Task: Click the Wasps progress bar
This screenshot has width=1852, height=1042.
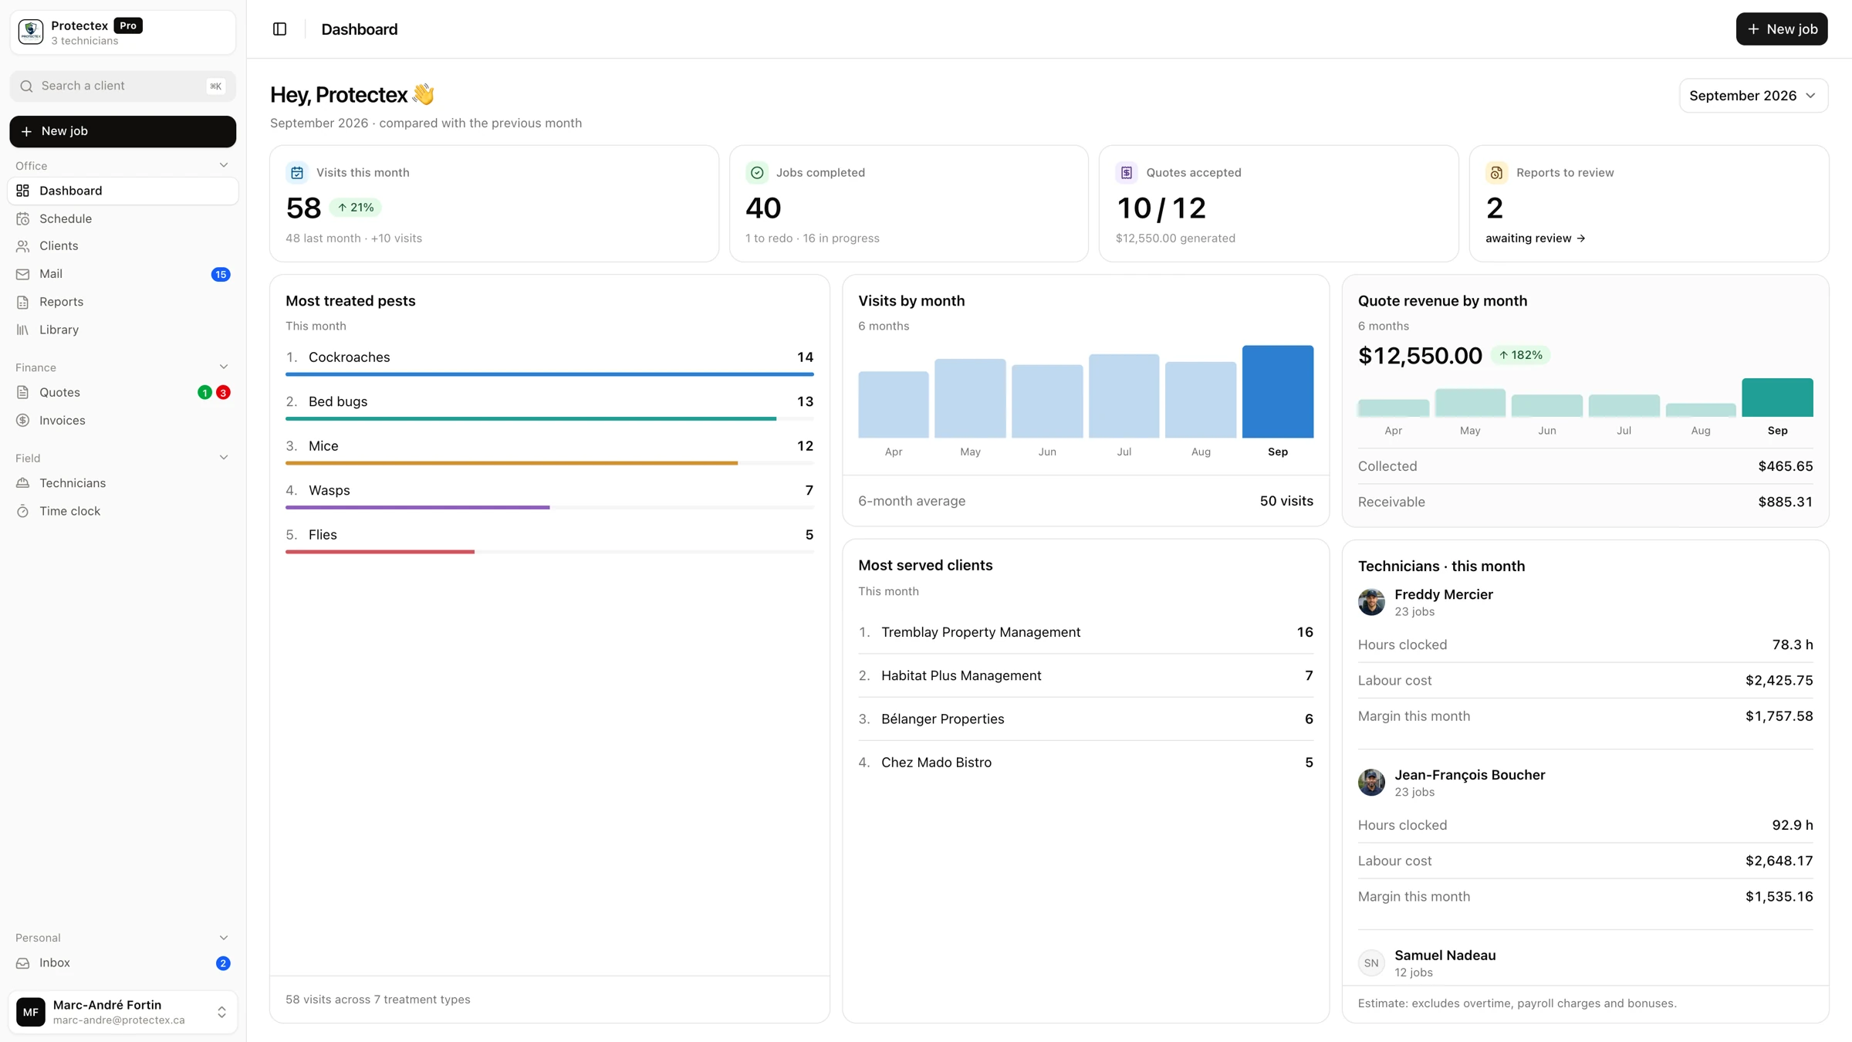Action: coord(549,508)
